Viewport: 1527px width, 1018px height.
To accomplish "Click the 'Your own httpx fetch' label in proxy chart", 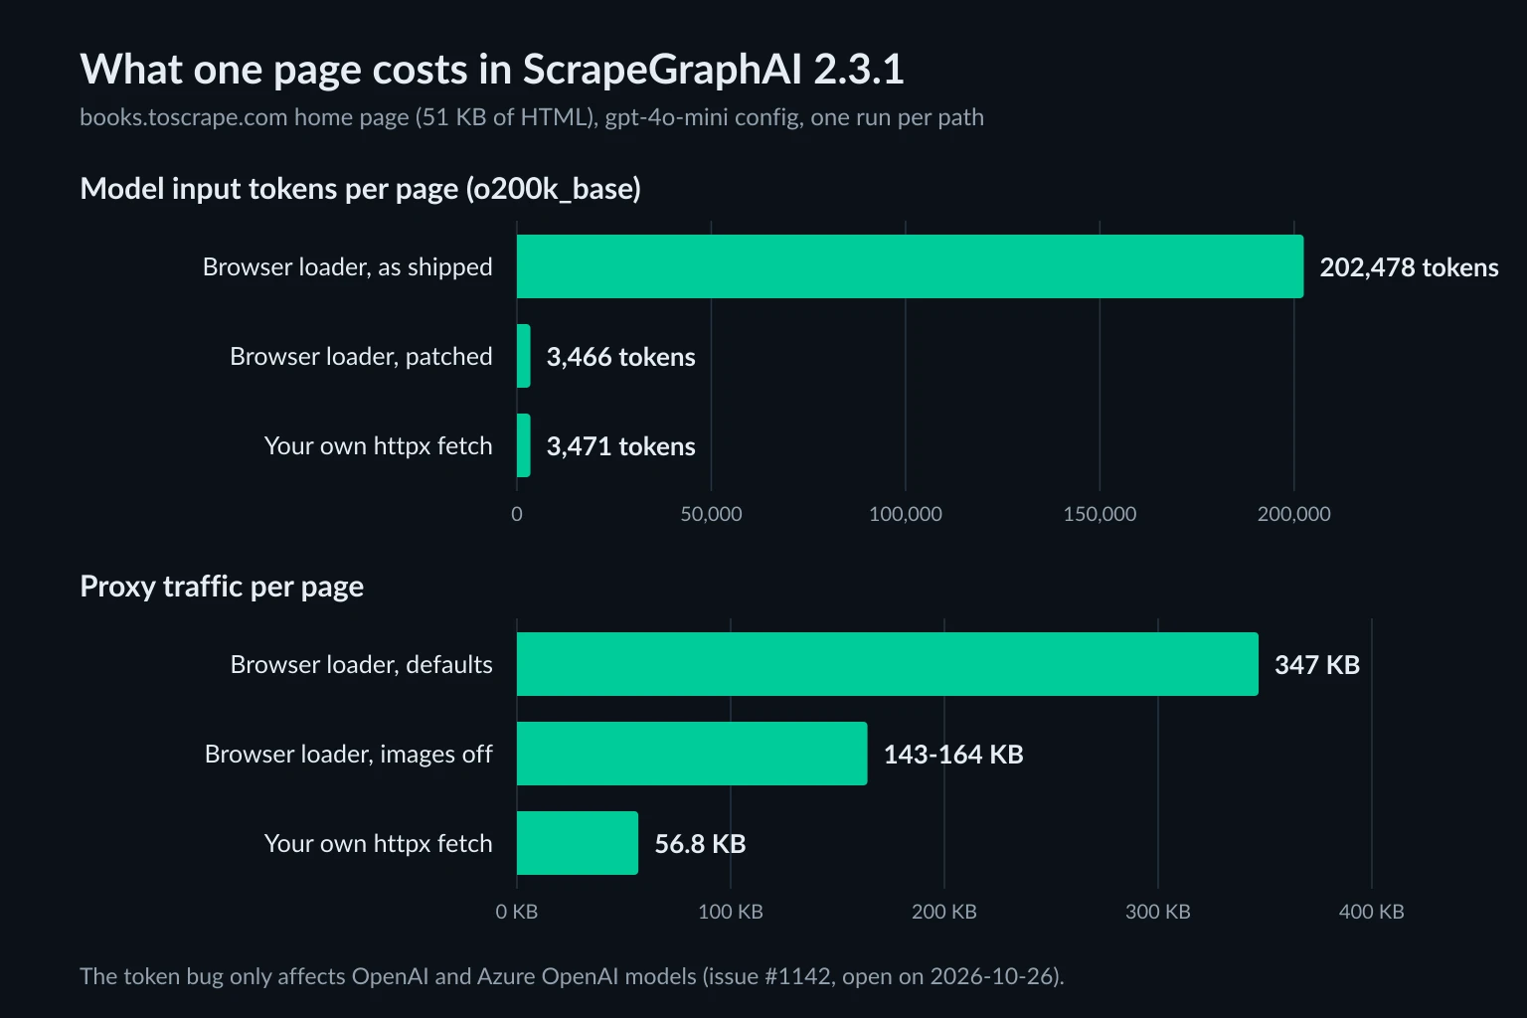I will (378, 843).
